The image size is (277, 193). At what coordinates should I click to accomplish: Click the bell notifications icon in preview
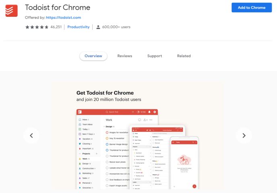[149, 112]
